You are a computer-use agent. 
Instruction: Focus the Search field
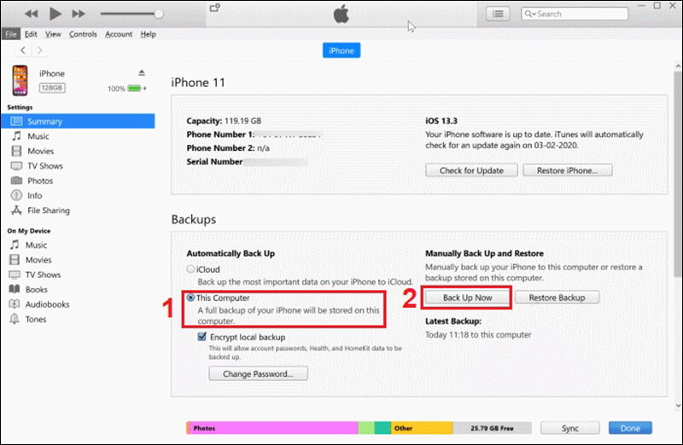575,14
